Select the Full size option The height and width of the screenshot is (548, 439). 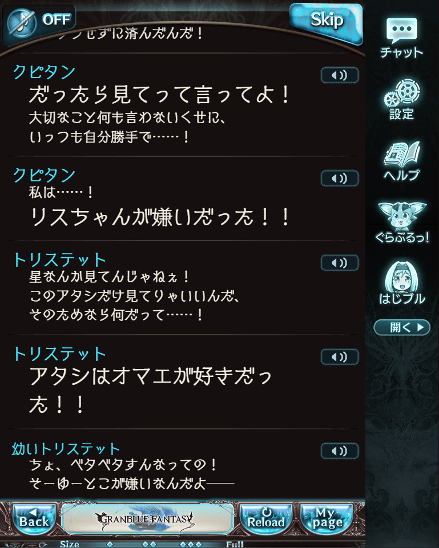[x=235, y=545]
